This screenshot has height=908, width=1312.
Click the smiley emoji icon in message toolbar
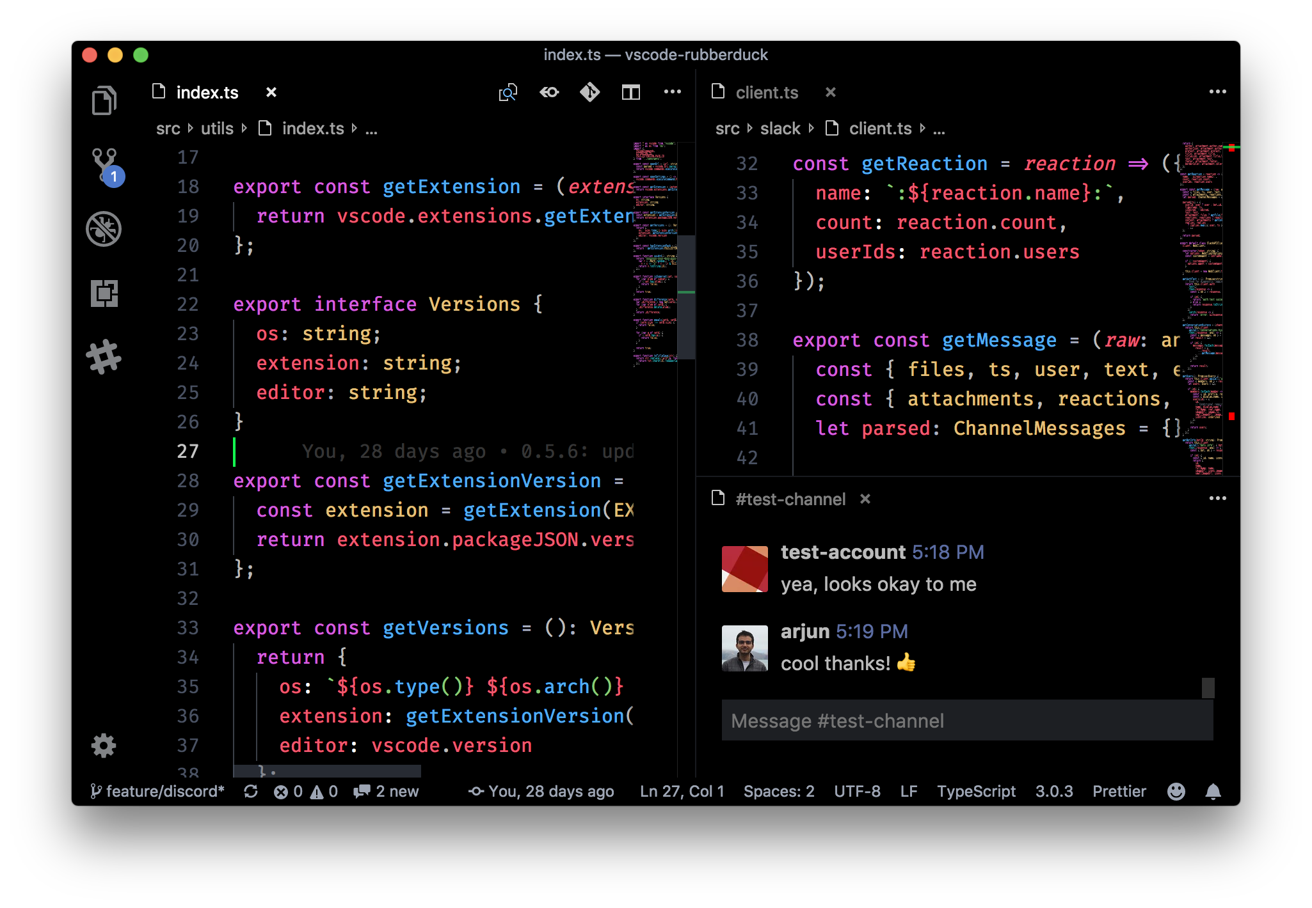(1180, 792)
